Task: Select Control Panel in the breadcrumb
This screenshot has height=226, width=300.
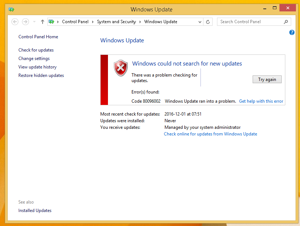Action: coord(75,22)
